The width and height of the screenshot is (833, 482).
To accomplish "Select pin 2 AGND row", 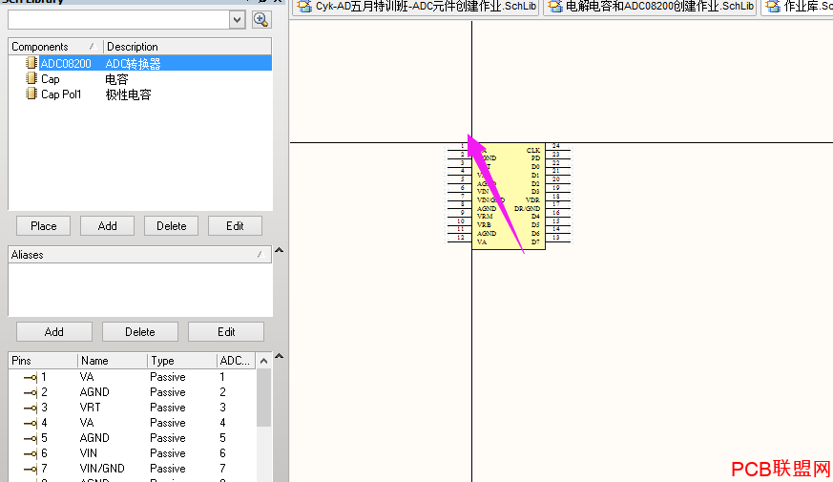I will tap(133, 392).
